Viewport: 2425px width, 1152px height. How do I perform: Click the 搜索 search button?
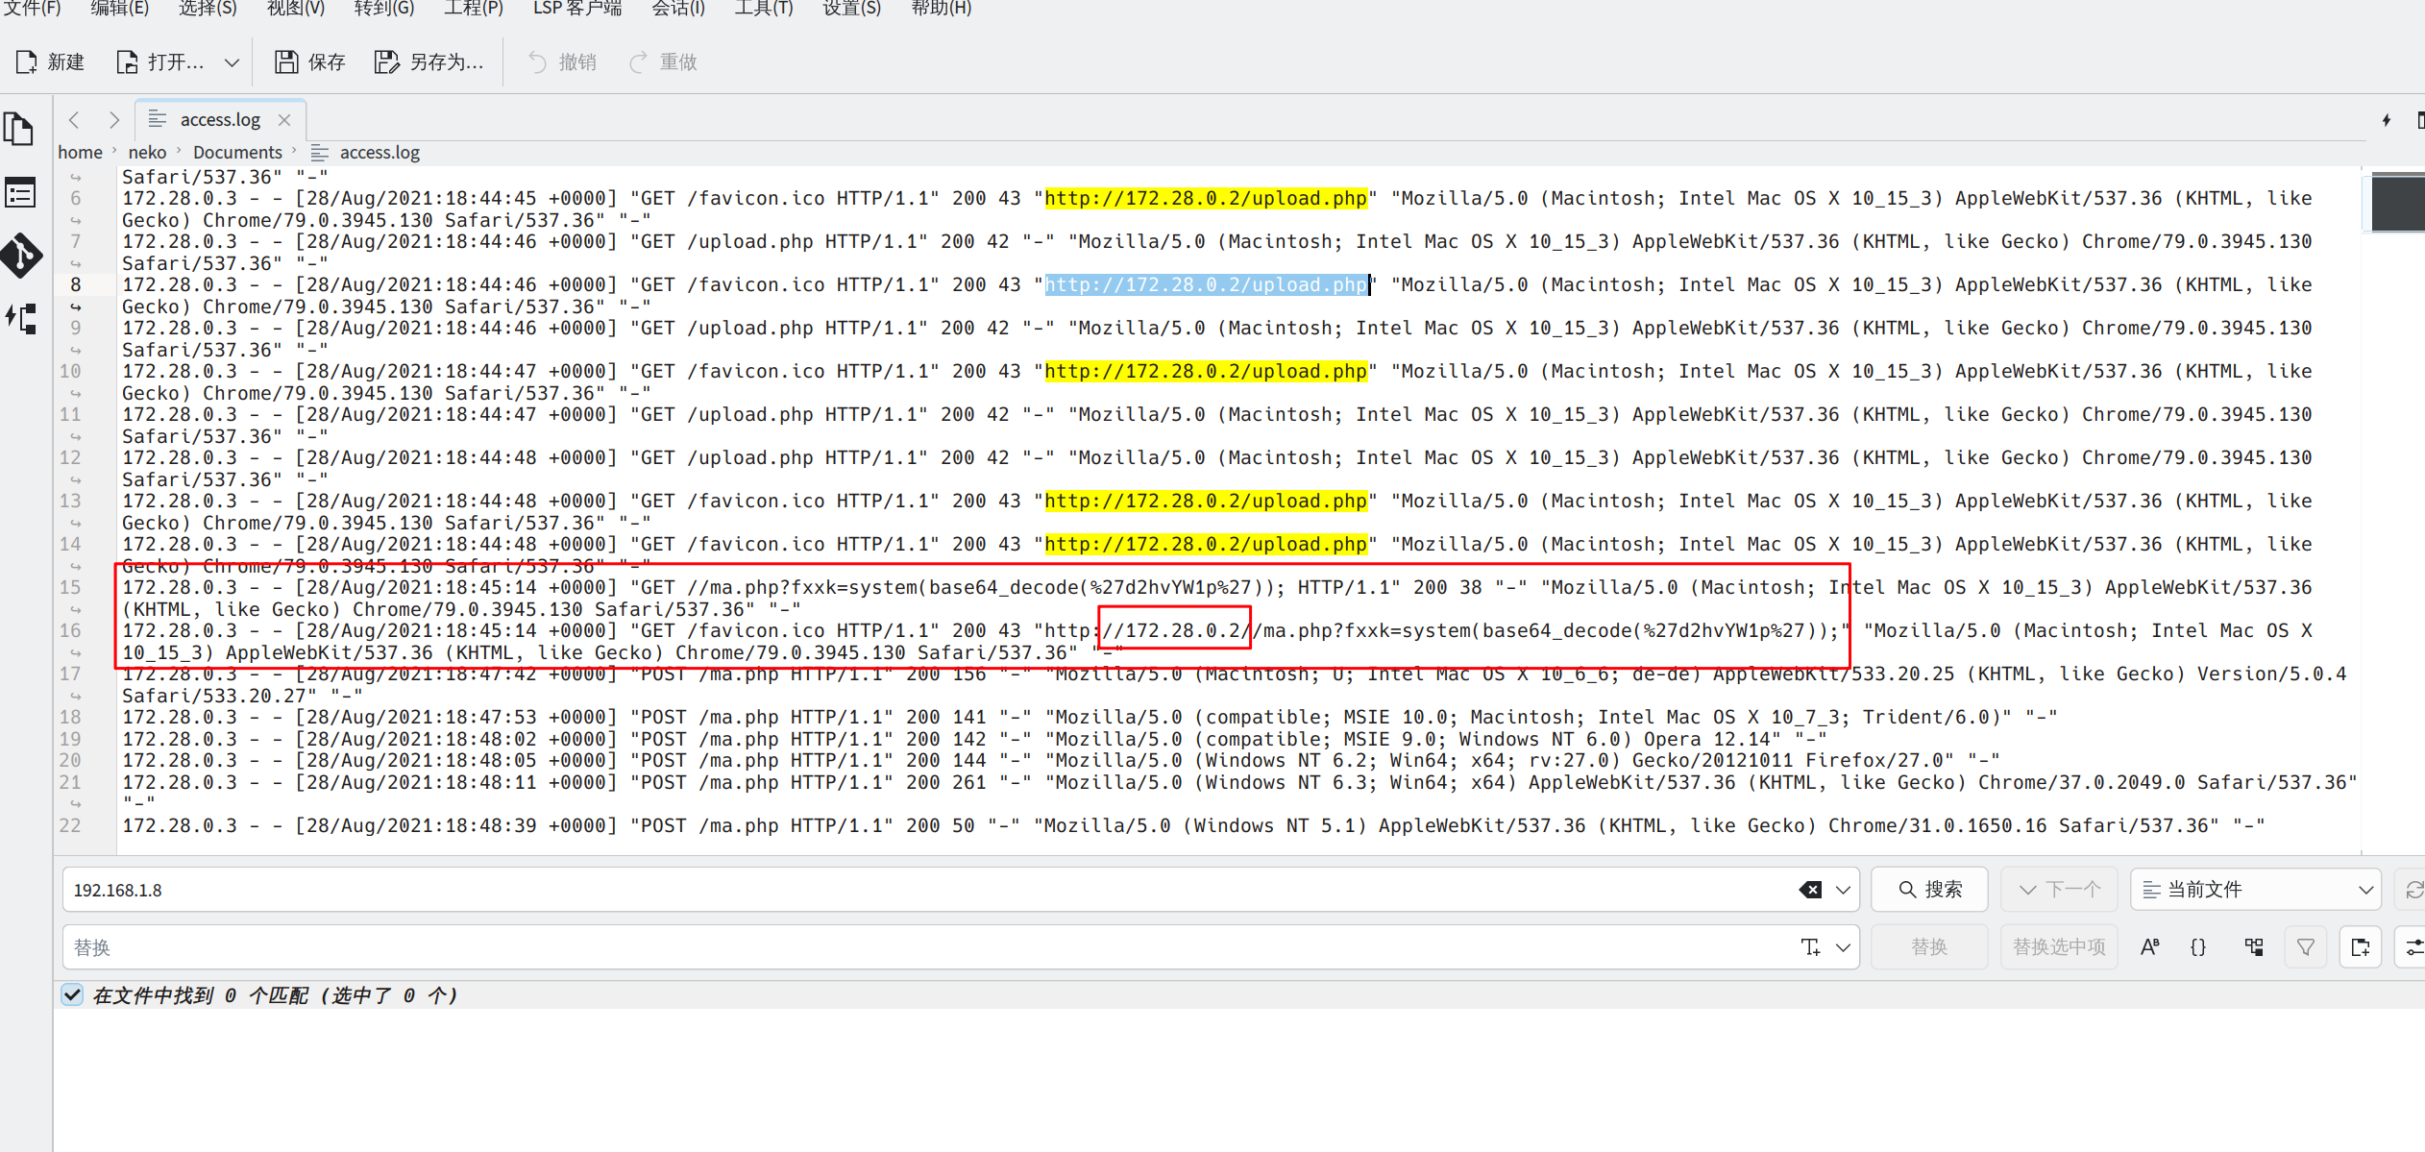1929,890
